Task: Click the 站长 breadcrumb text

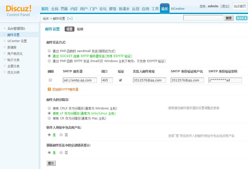Action: 46,19
